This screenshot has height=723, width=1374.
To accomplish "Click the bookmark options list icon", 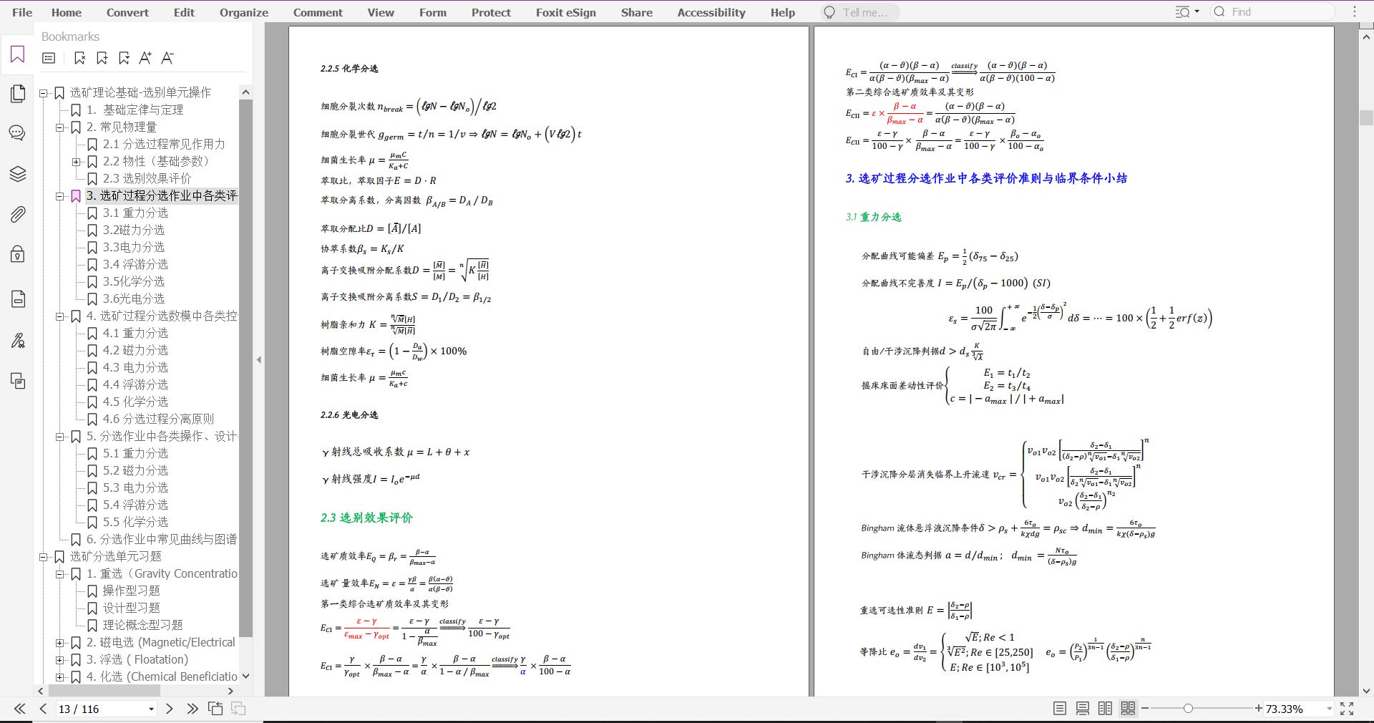I will (x=49, y=58).
